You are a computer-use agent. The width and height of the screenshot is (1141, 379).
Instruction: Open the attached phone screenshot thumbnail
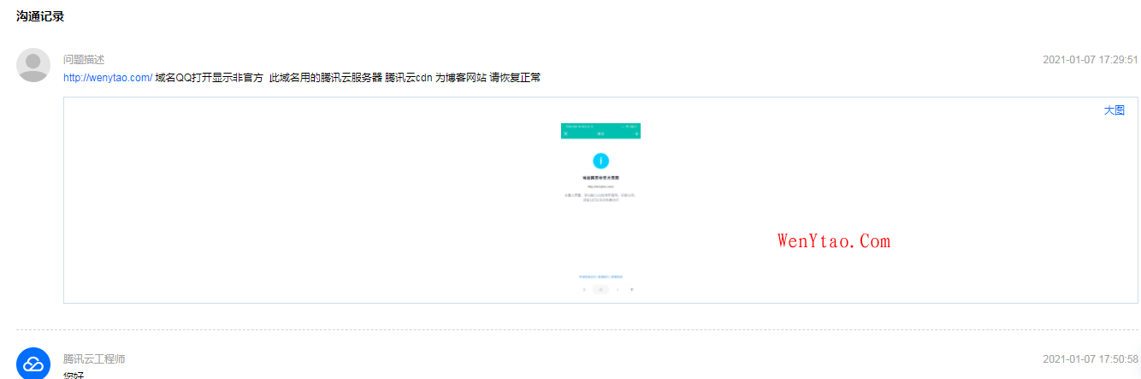[600, 210]
